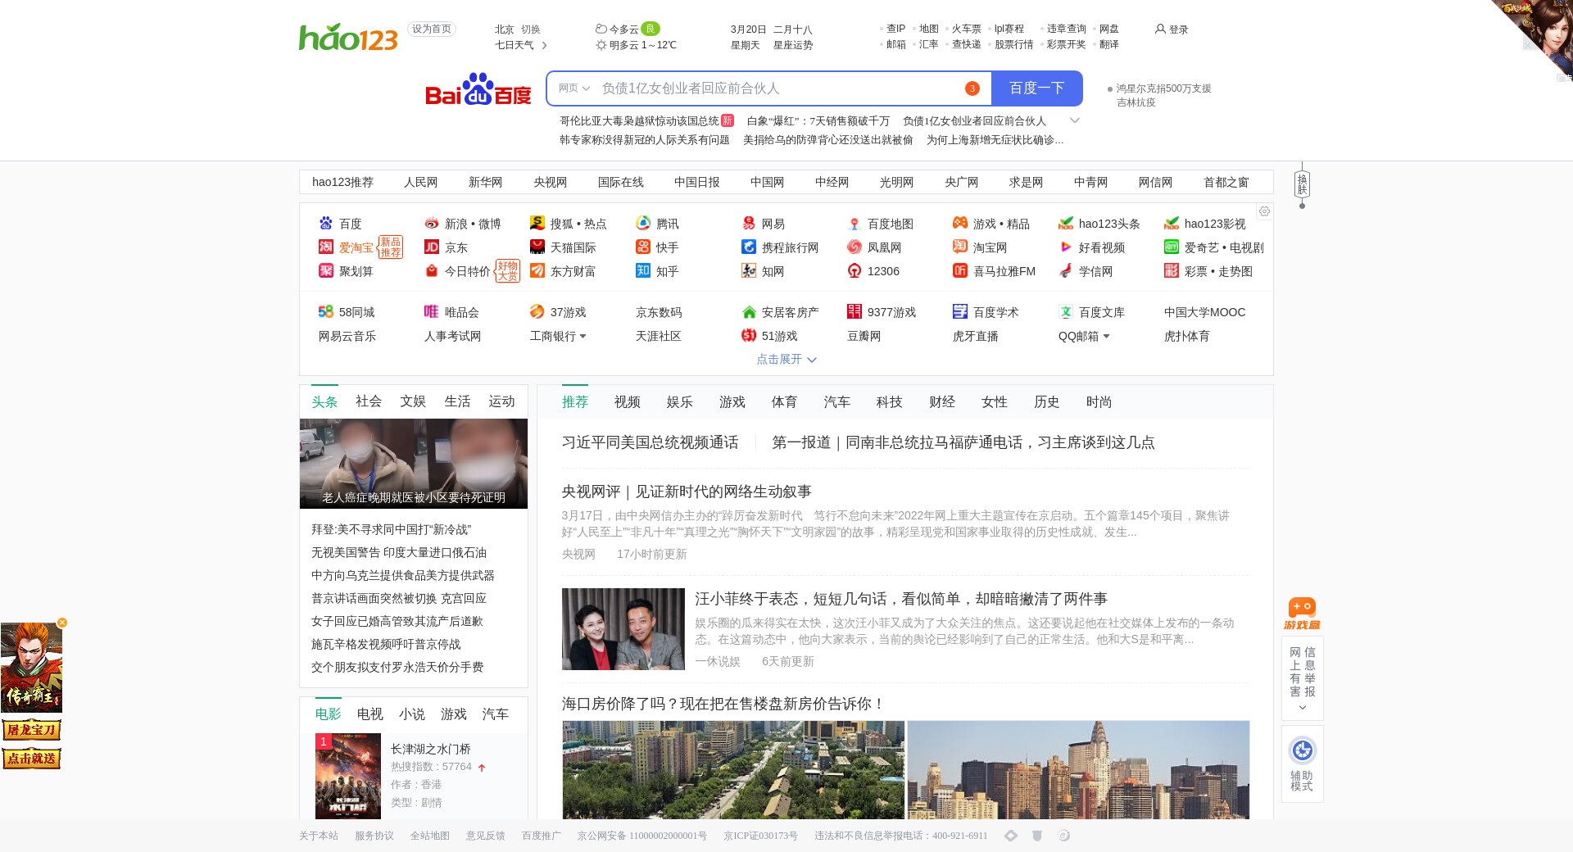Click the hao123 logo

tap(348, 37)
